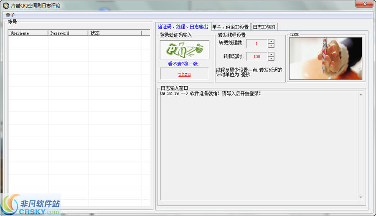376x216 pixels.
Task: Increase 转载延时 with up arrow
Action: [x=271, y=54]
